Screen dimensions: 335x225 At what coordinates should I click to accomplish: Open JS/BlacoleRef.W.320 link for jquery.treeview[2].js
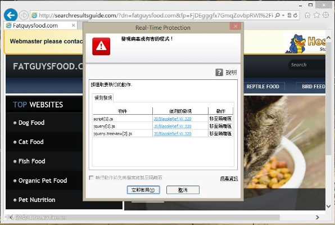pyautogui.click(x=173, y=134)
